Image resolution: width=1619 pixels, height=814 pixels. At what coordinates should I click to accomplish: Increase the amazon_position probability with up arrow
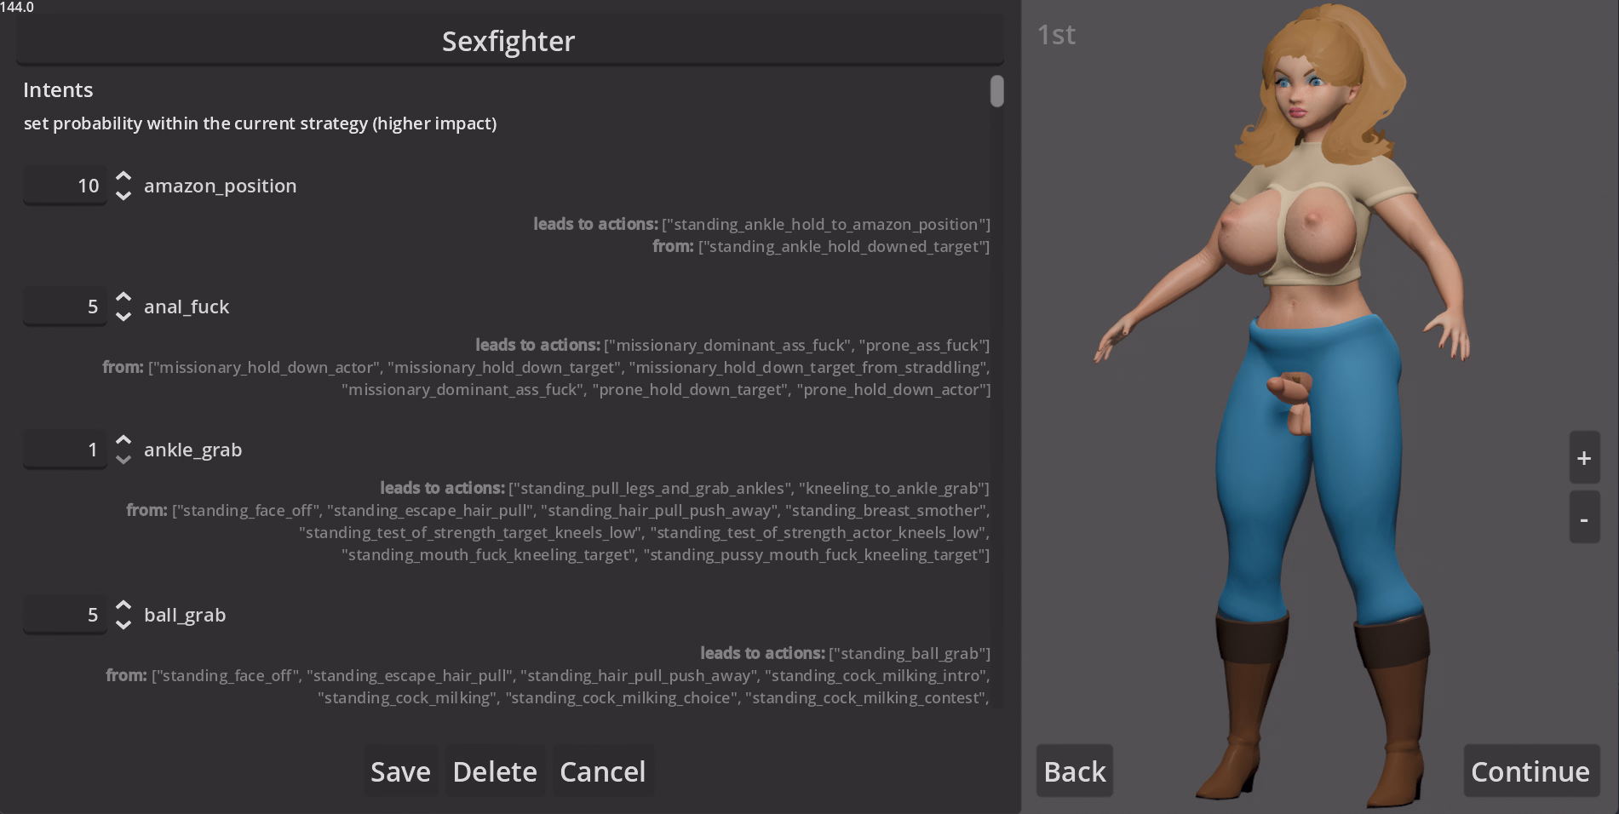click(123, 176)
